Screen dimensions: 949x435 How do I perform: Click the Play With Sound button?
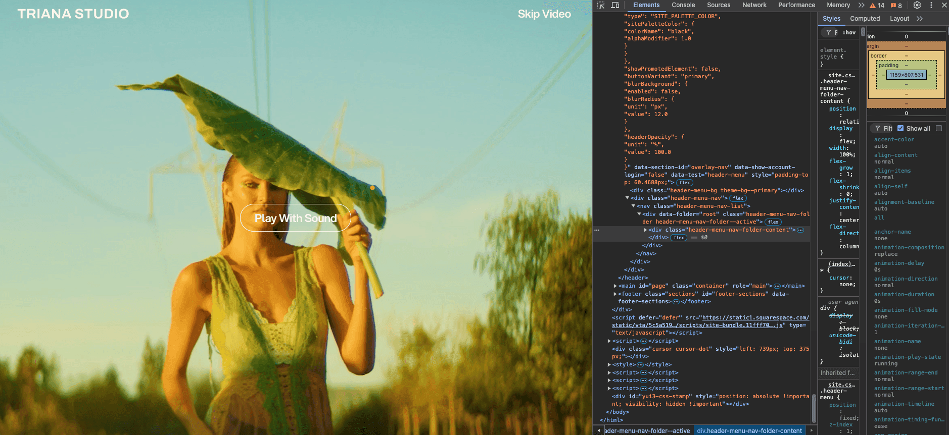pos(296,218)
